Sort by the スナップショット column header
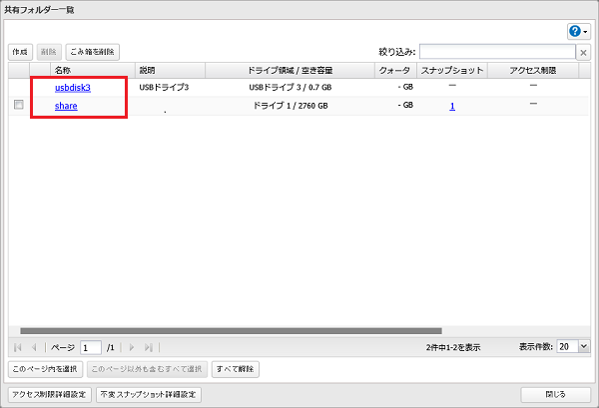This screenshot has height=408, width=599. [452, 70]
